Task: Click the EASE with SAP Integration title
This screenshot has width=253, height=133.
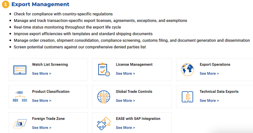Action: click(138, 119)
